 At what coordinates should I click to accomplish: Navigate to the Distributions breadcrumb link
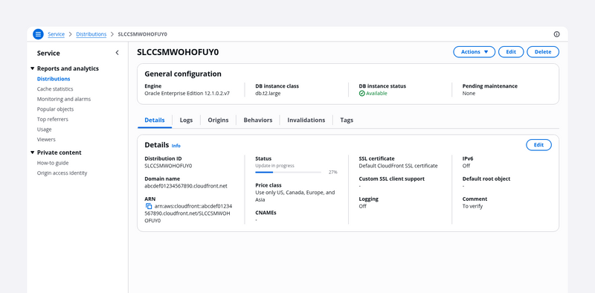(91, 34)
